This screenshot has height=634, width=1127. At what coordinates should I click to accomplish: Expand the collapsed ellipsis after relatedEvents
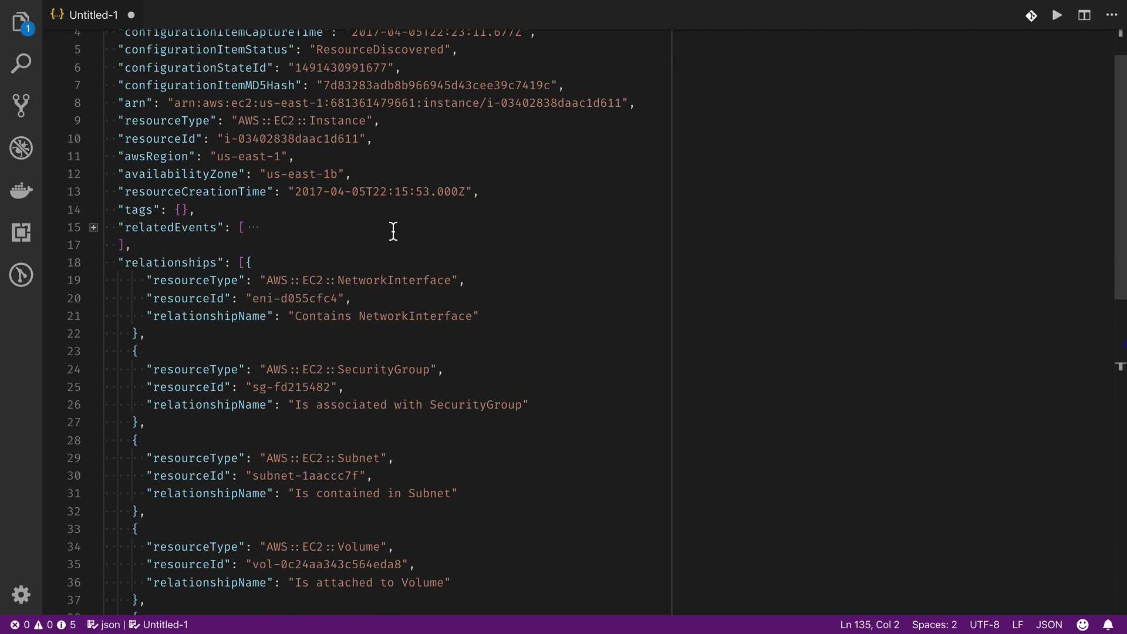click(x=253, y=227)
